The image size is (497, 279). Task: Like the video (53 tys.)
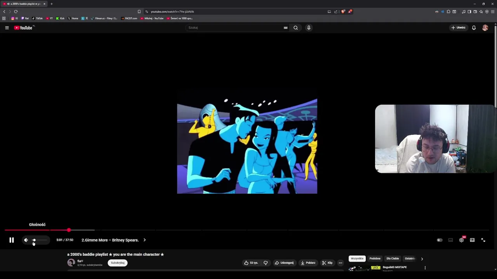[x=251, y=263]
